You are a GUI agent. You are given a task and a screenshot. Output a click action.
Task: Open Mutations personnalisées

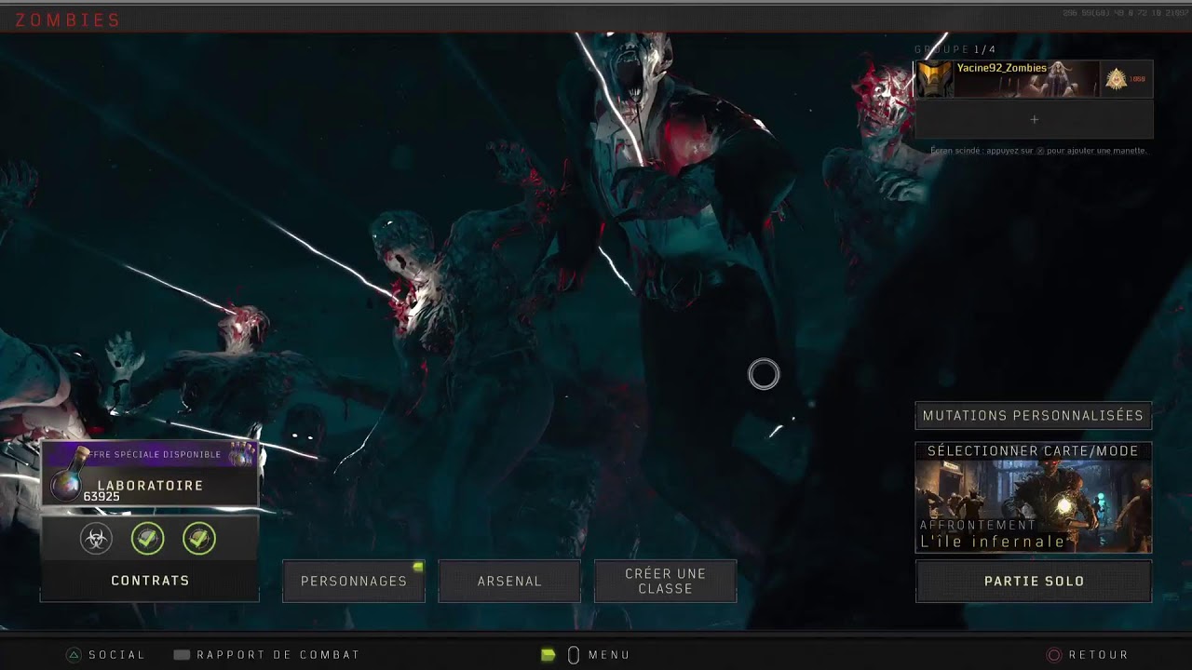pos(1033,416)
